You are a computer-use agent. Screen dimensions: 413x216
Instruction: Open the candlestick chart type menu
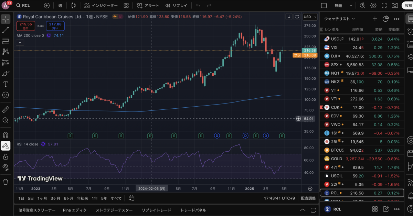tap(73, 6)
